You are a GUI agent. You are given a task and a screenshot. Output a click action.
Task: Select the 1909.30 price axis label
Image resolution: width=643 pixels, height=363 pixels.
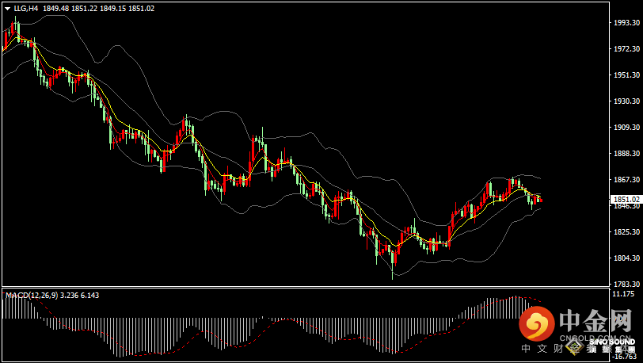click(x=626, y=128)
